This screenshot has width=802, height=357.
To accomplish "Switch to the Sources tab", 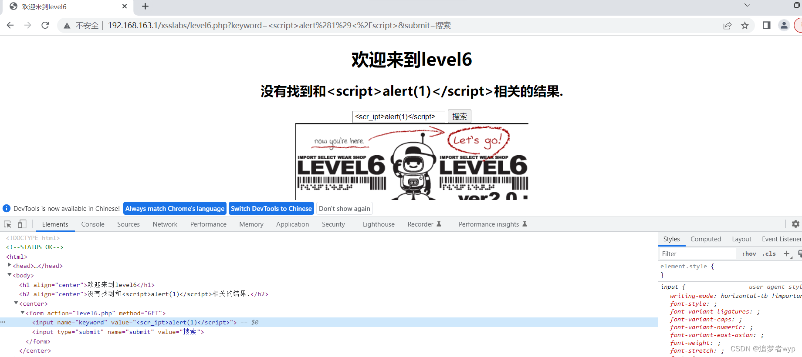I will click(x=129, y=224).
